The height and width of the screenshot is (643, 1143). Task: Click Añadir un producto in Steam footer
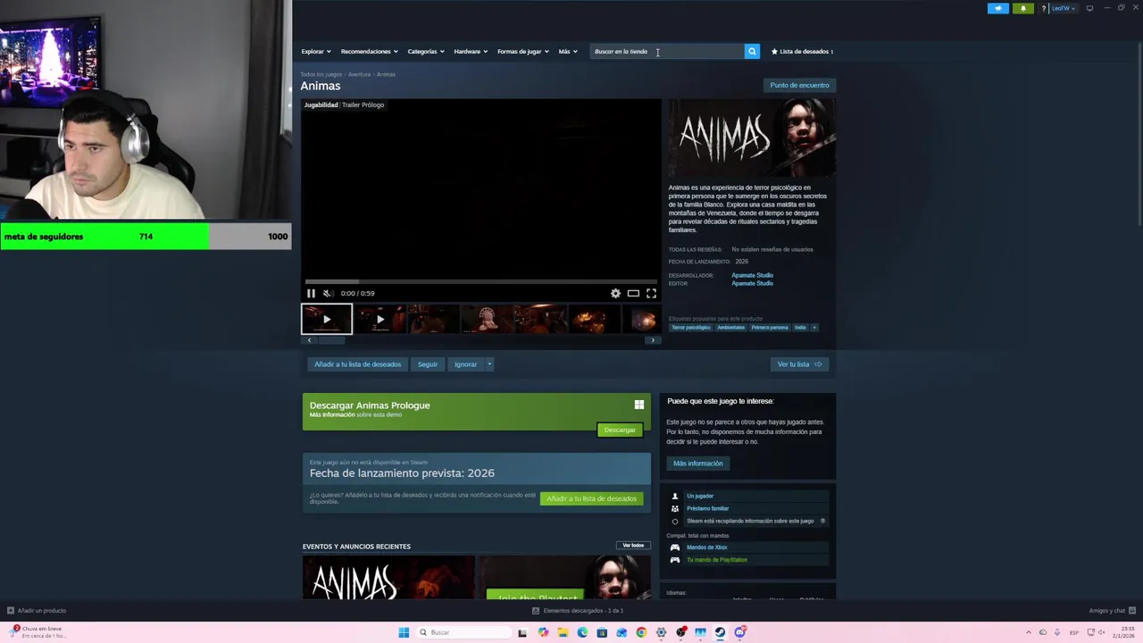coord(37,610)
